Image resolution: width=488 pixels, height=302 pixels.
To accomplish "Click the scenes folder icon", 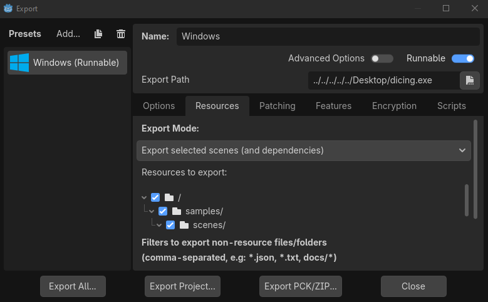I will point(184,225).
